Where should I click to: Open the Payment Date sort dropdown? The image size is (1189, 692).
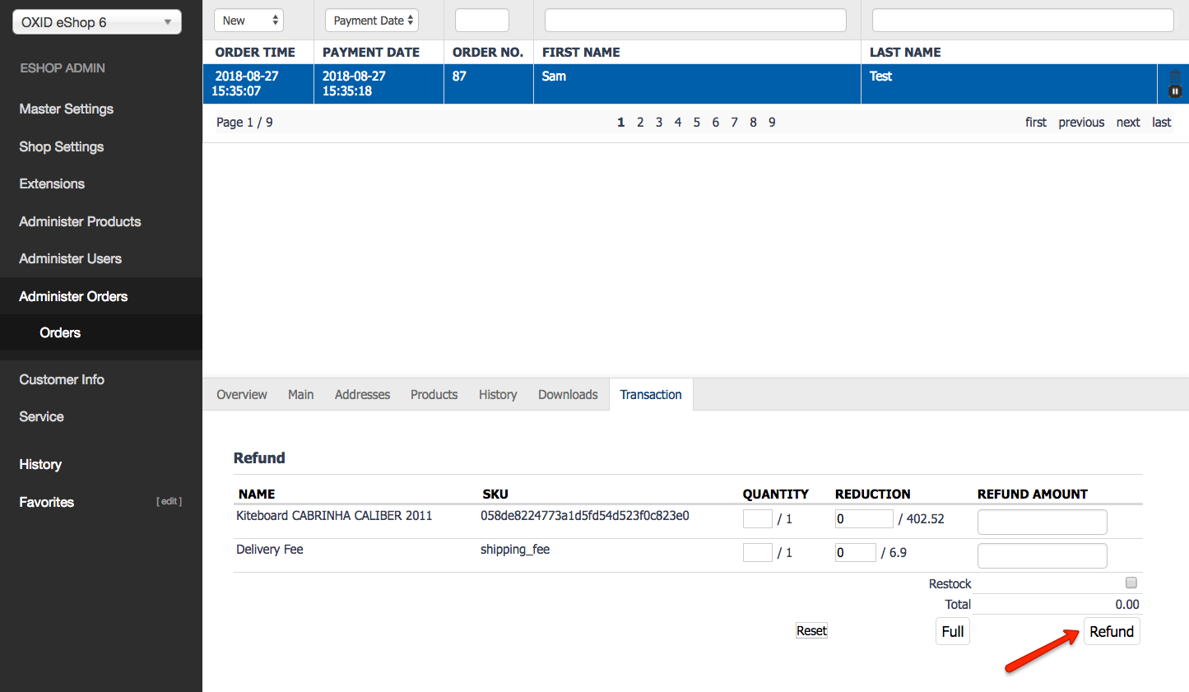[371, 20]
